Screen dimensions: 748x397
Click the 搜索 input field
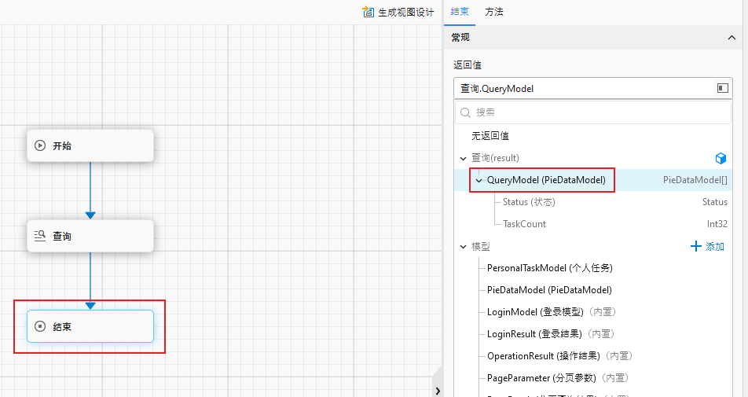click(x=597, y=113)
